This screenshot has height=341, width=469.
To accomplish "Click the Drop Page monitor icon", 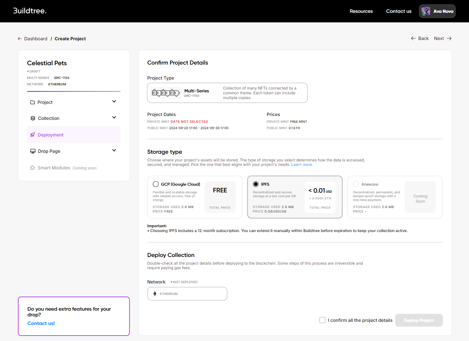I will (x=33, y=151).
